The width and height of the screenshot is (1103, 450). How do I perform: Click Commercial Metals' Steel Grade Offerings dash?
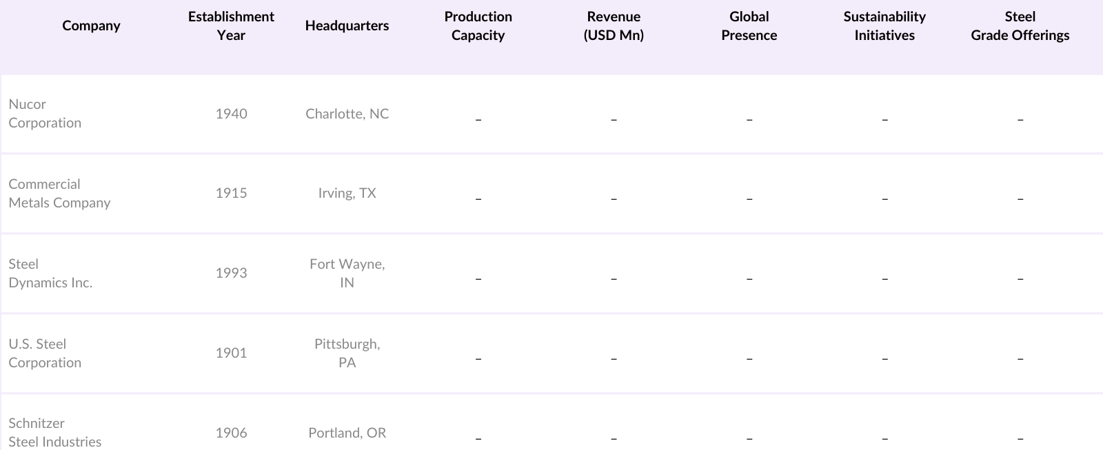point(1020,200)
